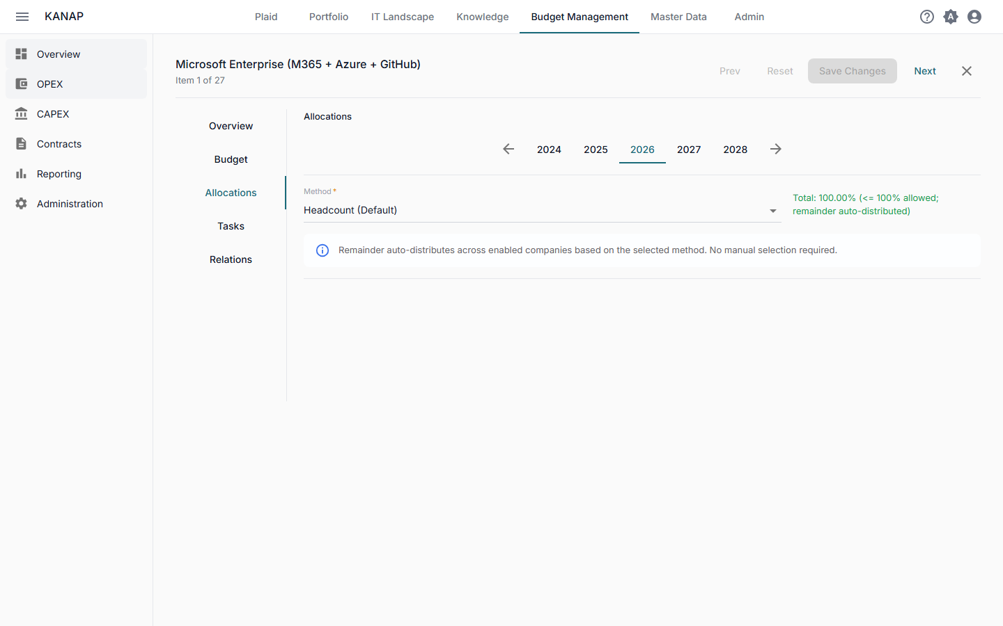The height and width of the screenshot is (626, 1003).
Task: Select the 2024 year tab
Action: click(x=549, y=150)
